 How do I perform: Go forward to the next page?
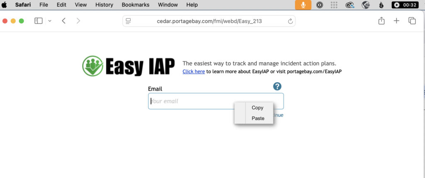point(78,21)
